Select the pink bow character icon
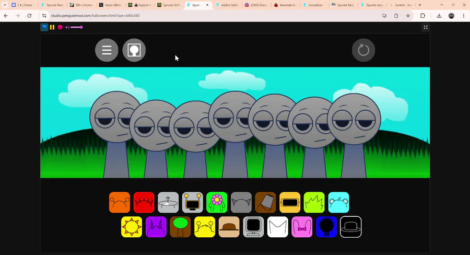 click(x=302, y=227)
